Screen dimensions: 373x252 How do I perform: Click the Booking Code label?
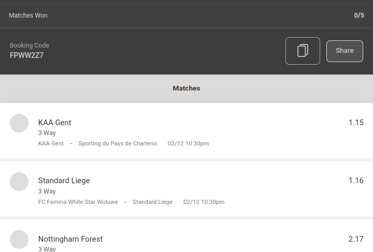click(30, 46)
